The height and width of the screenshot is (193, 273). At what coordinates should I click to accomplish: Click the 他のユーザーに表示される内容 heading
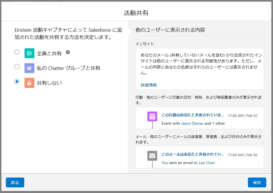click(x=170, y=30)
